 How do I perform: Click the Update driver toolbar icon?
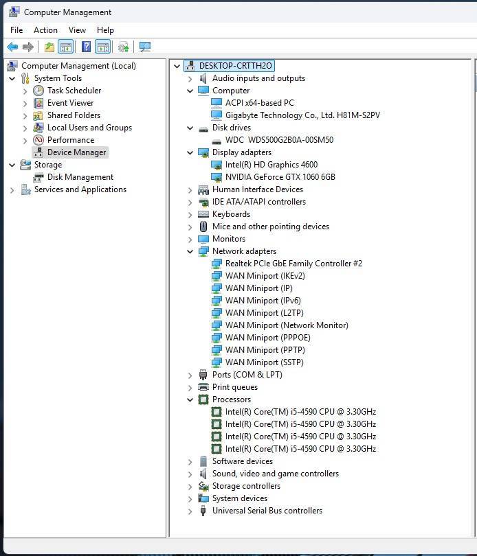pyautogui.click(x=123, y=47)
